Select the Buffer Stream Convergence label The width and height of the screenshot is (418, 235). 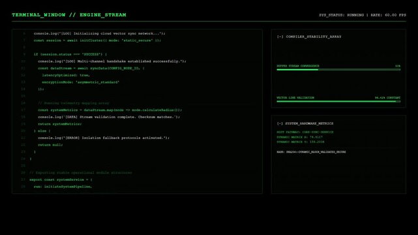(298, 66)
